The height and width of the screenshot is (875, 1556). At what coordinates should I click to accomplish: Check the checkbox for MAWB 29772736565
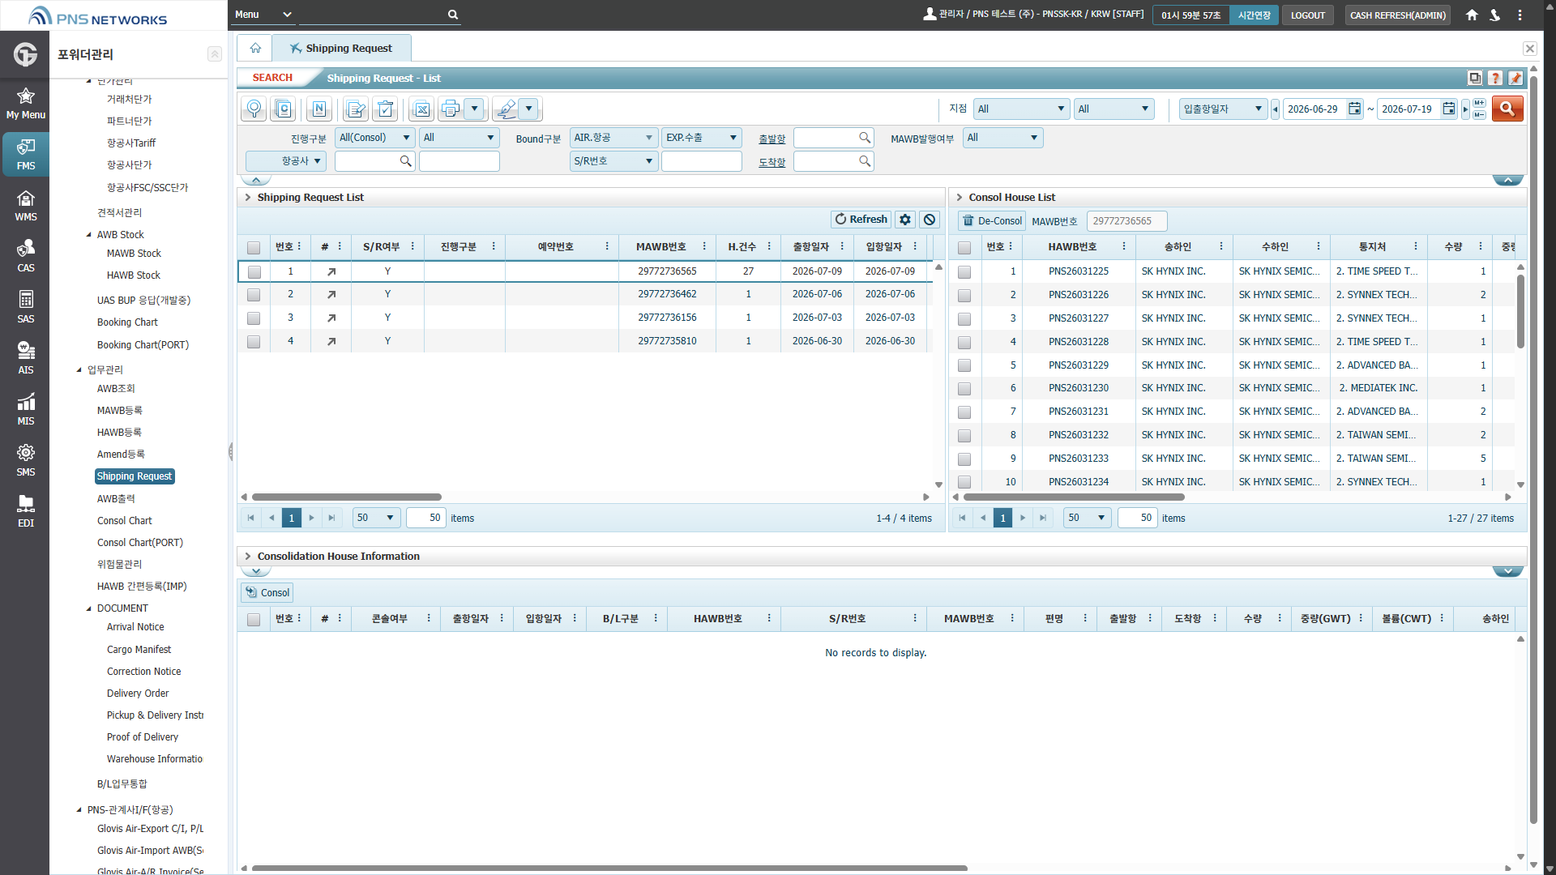tap(254, 272)
